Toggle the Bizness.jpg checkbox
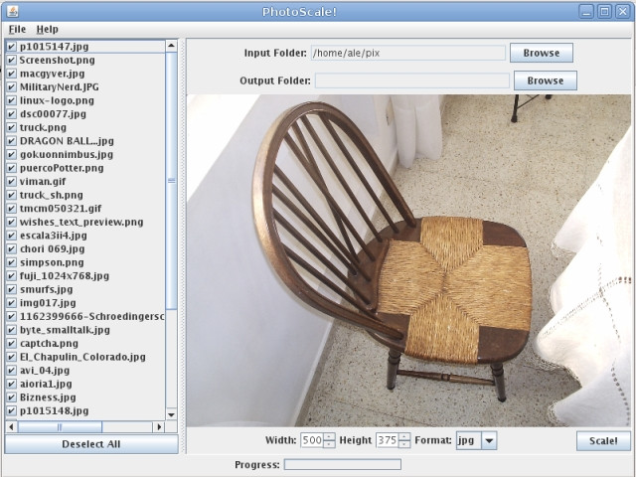The image size is (636, 477). [11, 397]
